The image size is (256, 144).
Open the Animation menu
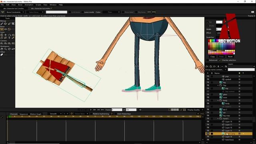pyautogui.click(x=29, y=5)
